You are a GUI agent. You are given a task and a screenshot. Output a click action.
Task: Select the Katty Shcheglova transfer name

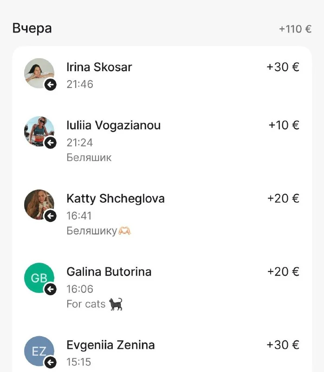pyautogui.click(x=116, y=199)
